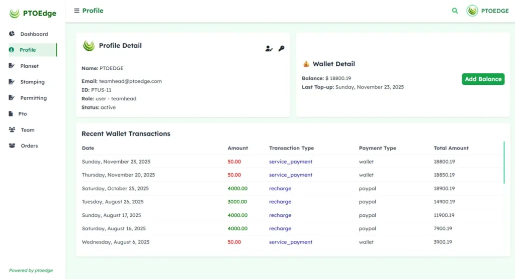Click the change password key icon
This screenshot has width=515, height=279.
tap(282, 49)
